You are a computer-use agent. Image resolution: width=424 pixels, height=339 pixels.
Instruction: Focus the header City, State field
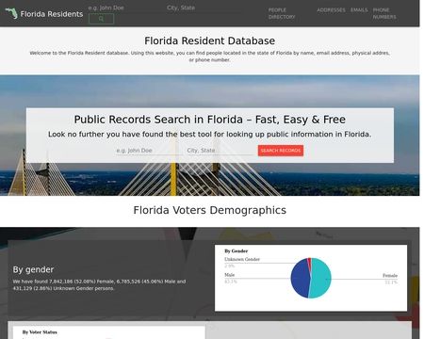(x=204, y=8)
